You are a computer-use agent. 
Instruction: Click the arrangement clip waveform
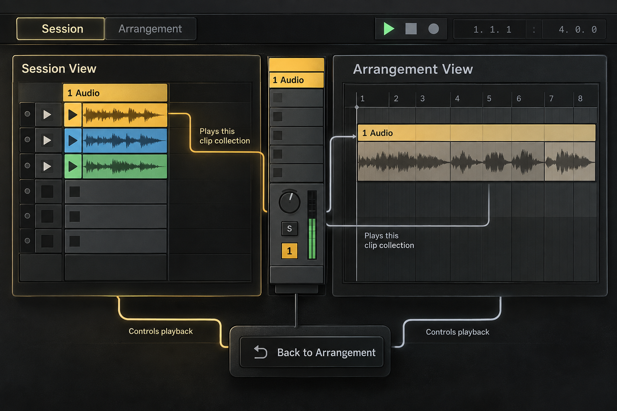coord(476,162)
